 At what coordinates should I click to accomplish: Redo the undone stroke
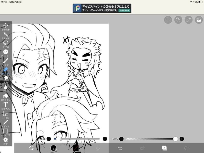[x=142, y=148]
